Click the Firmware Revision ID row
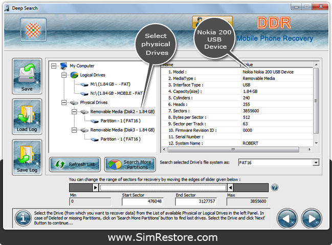This screenshot has height=245, width=332. [237, 130]
